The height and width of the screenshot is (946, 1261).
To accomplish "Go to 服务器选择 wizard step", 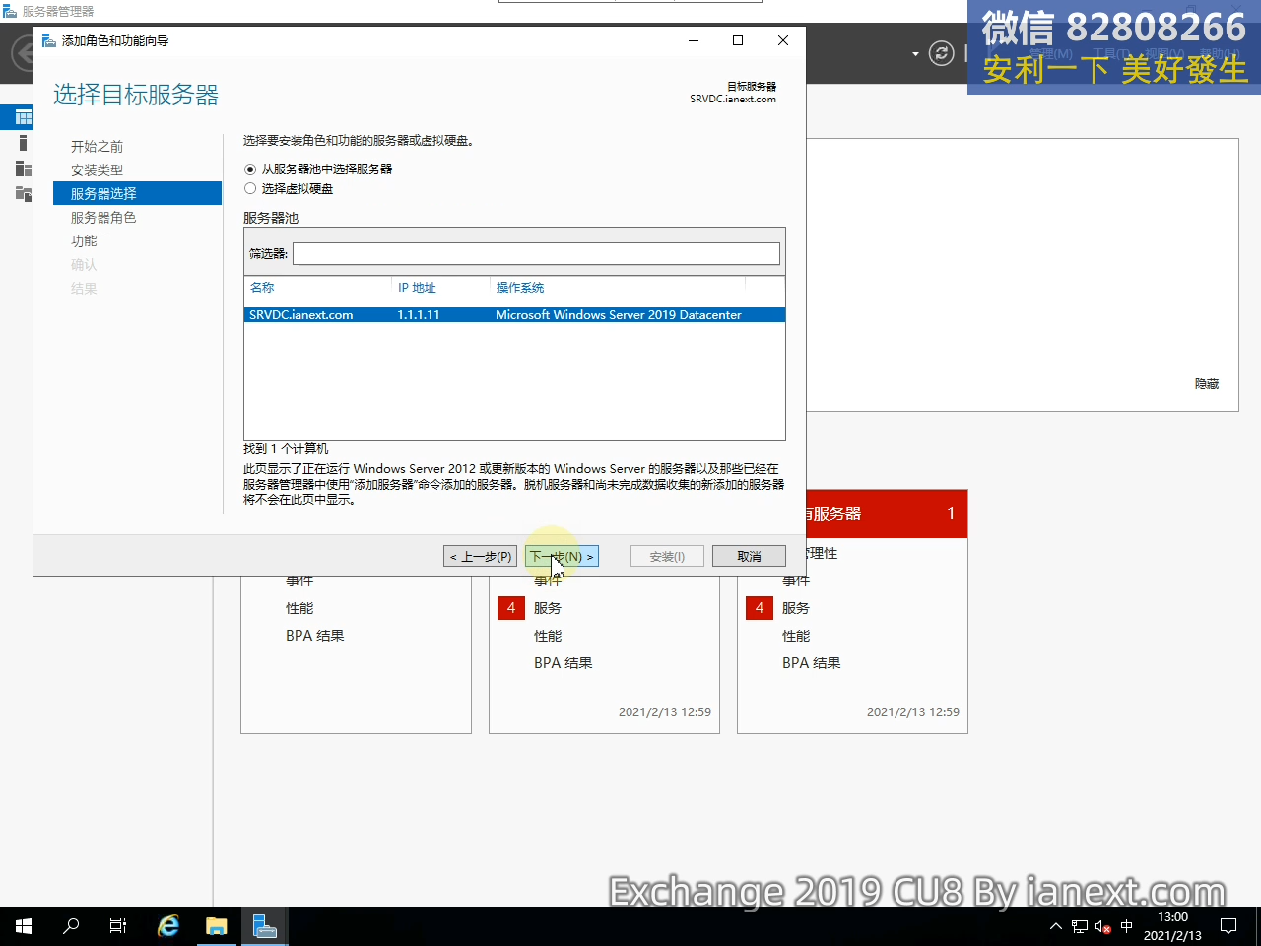I will pos(137,193).
